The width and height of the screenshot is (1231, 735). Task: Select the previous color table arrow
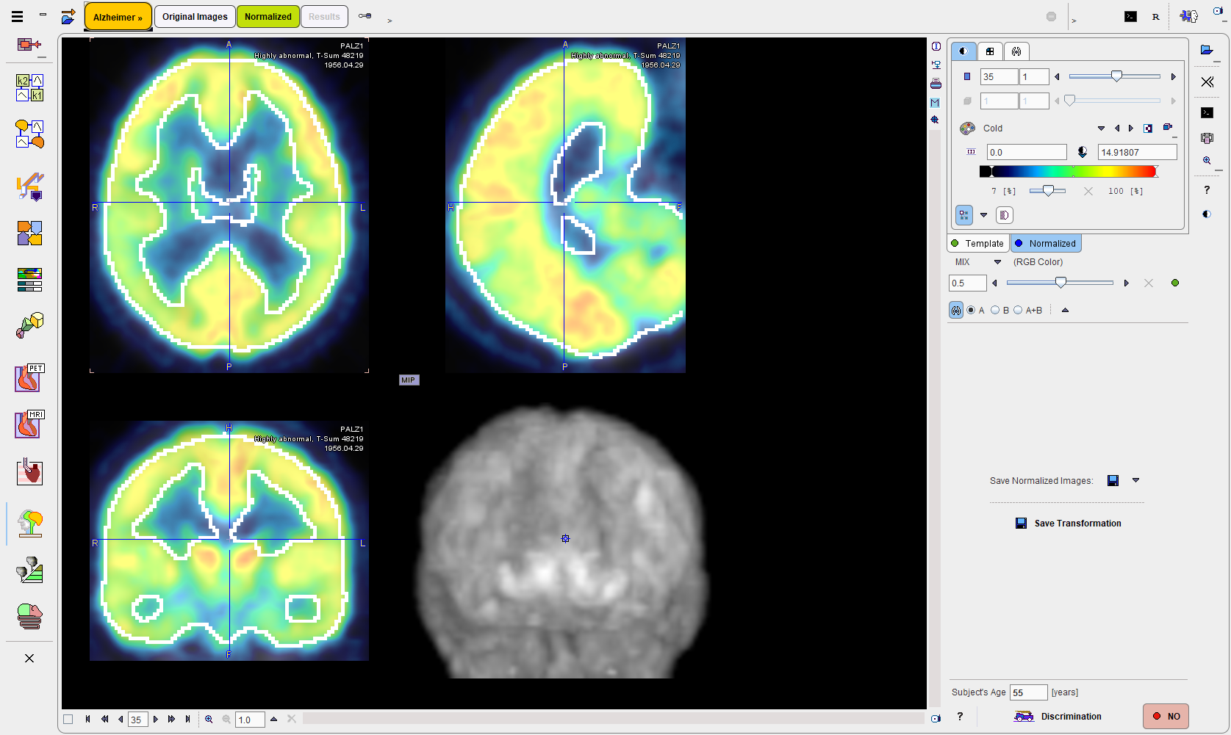tap(1117, 128)
